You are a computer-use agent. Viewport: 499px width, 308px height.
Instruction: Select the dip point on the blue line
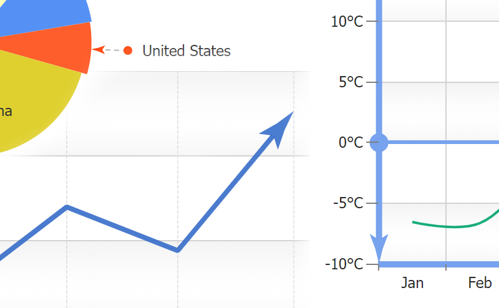178,250
